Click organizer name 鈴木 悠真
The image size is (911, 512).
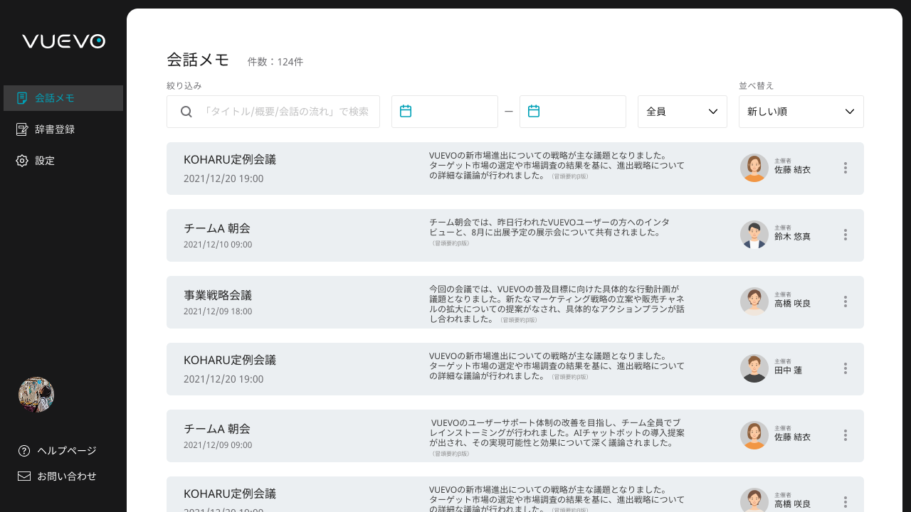[793, 236]
